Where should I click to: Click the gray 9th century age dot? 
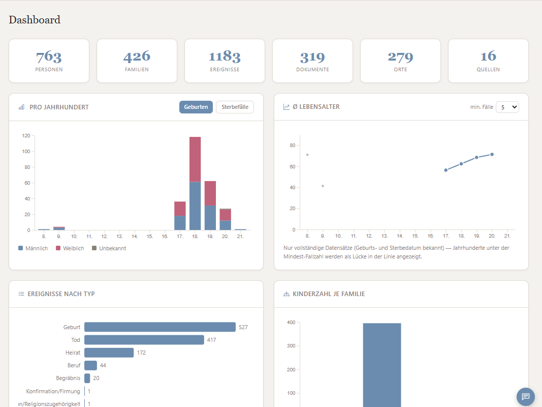[323, 186]
